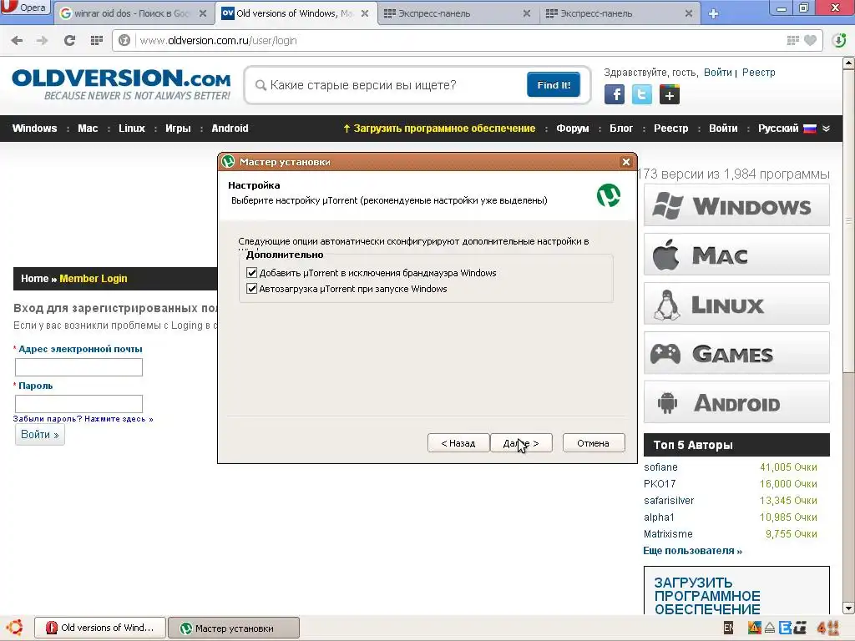Click the Назад button in installer
Image resolution: width=855 pixels, height=641 pixels.
(458, 443)
